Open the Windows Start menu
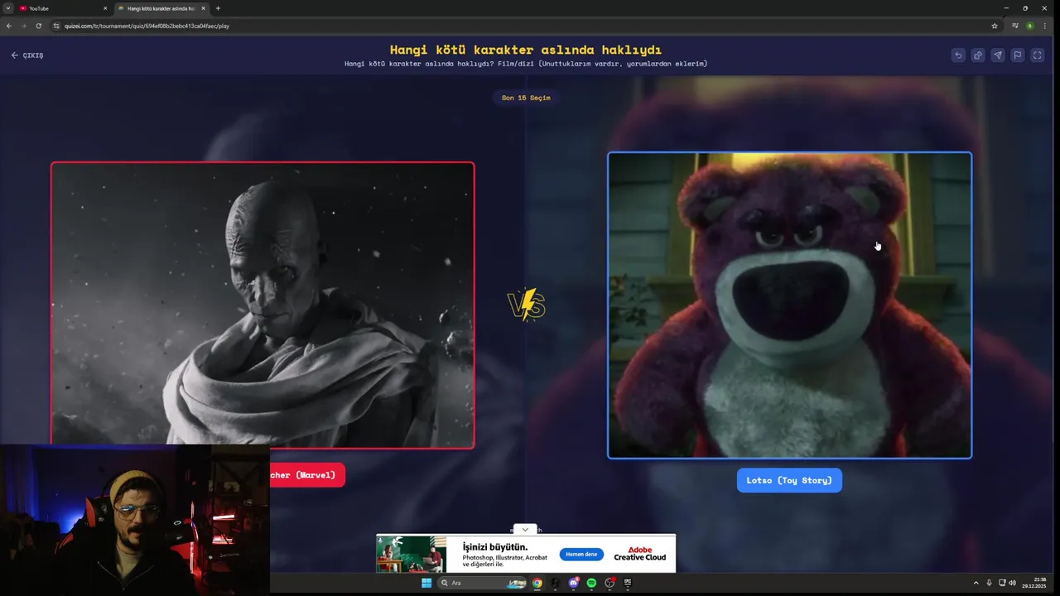Screen dimensions: 1060x596 [x=426, y=583]
